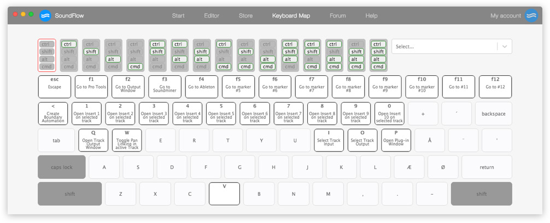
Task: Click the highlighted V key
Action: pos(225,194)
